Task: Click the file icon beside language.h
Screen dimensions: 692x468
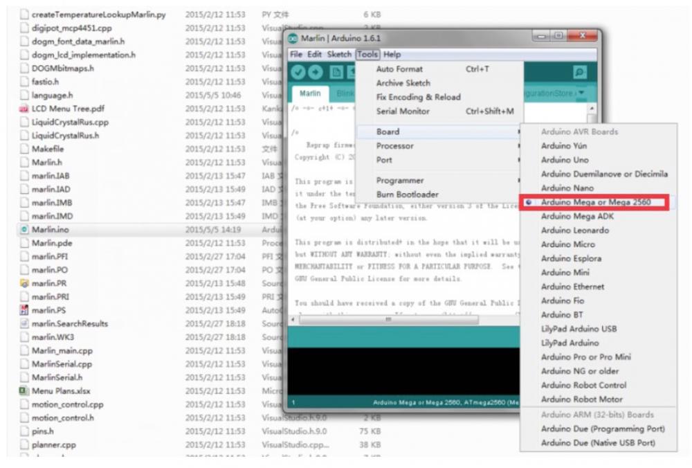Action: click(24, 96)
